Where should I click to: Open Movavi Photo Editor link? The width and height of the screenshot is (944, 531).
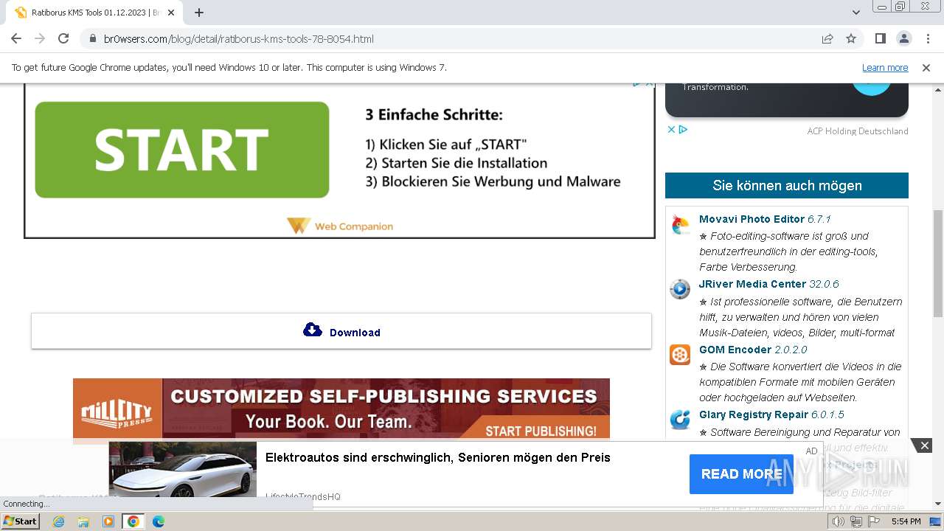(x=752, y=219)
